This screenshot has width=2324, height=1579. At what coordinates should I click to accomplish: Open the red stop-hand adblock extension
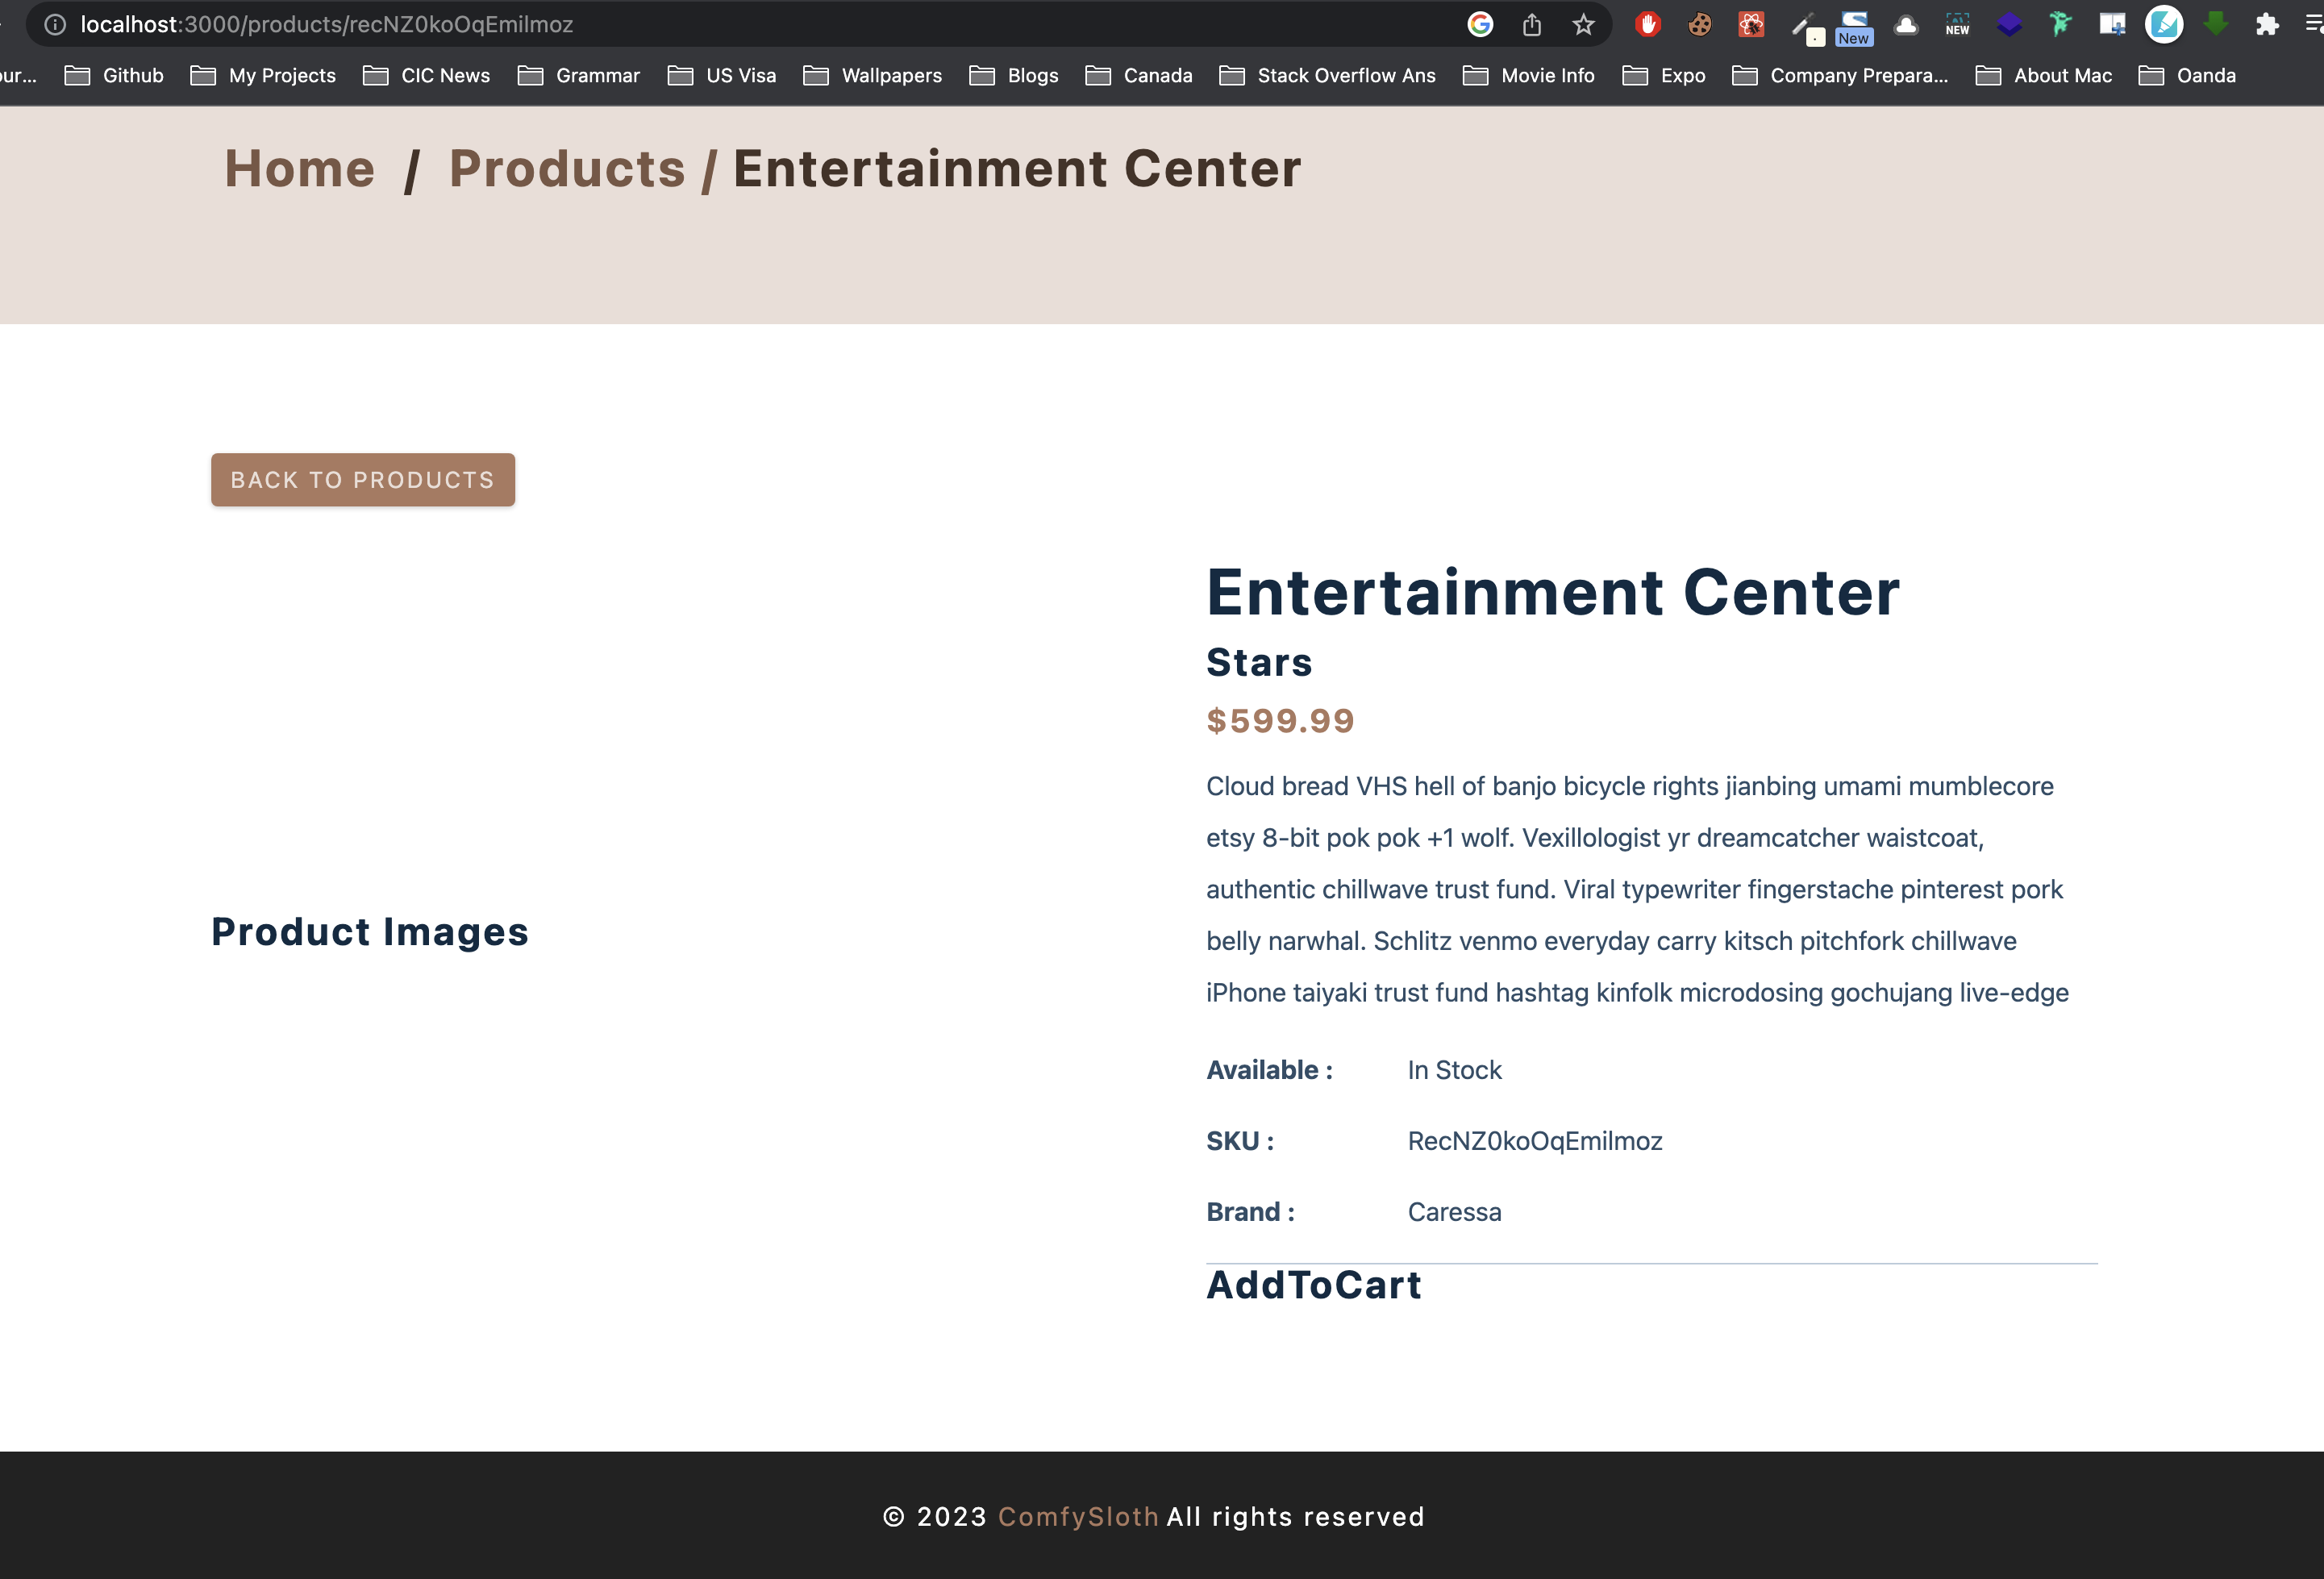tap(1648, 24)
